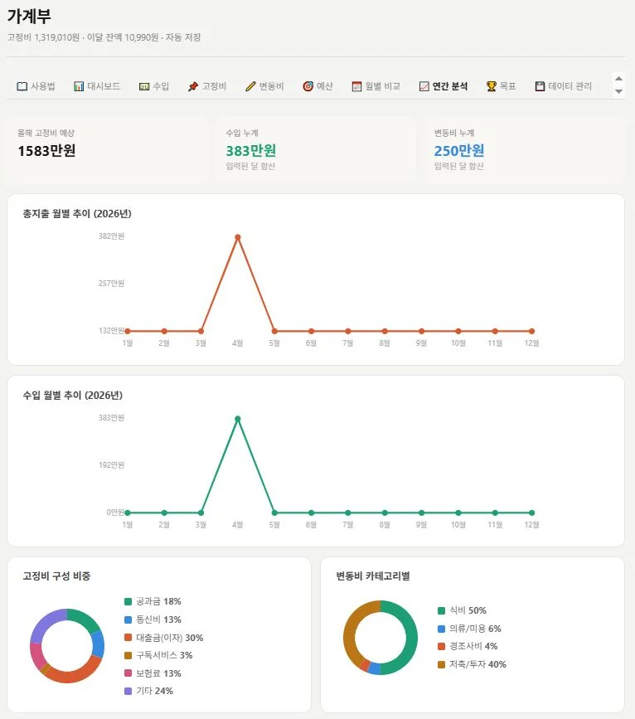Open the 목표 tab
Viewport: 635px width, 719px height.
(x=502, y=86)
